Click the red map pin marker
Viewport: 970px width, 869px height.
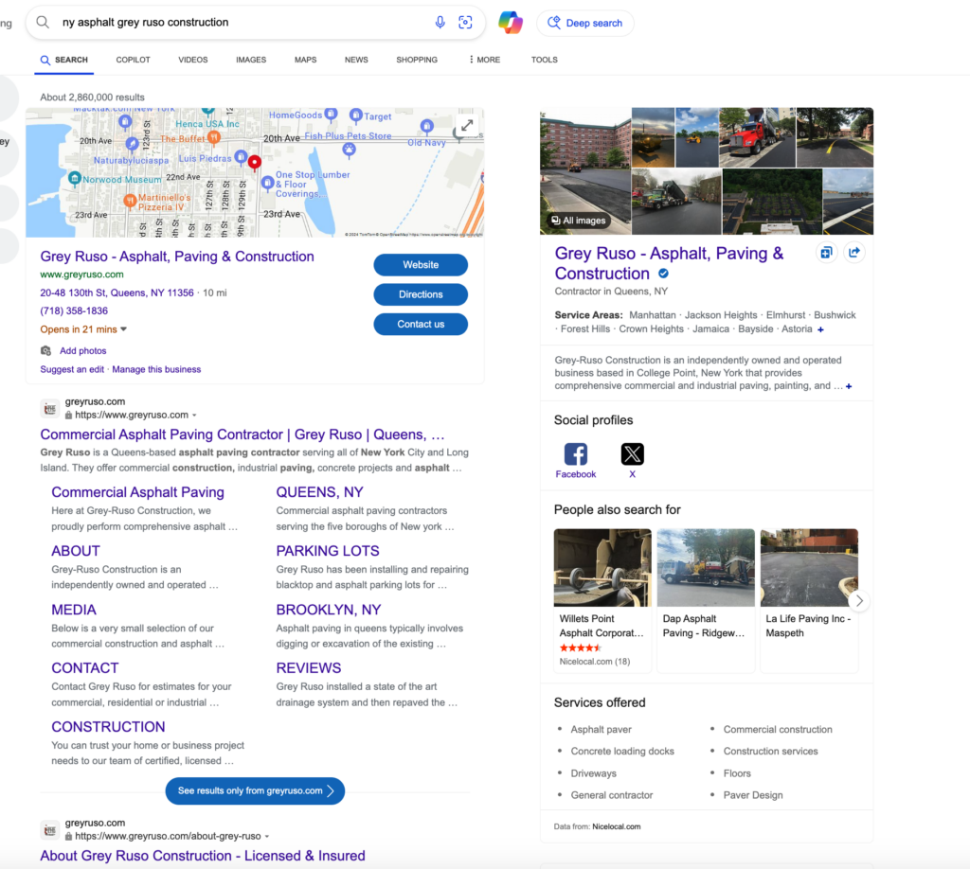(254, 163)
